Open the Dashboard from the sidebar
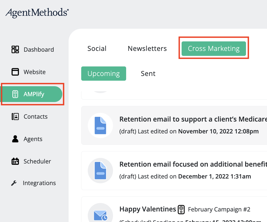 tap(39, 50)
